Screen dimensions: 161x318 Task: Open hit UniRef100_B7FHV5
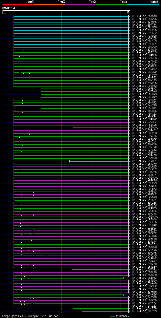click(144, 292)
